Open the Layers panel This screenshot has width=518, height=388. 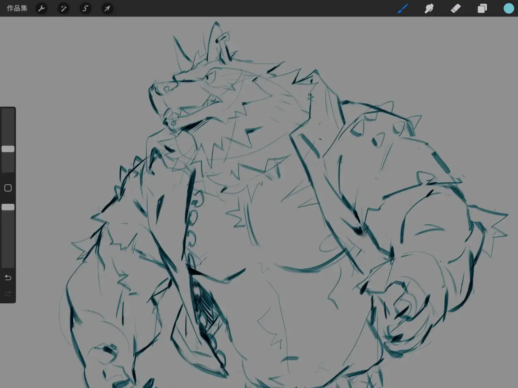[x=482, y=8]
